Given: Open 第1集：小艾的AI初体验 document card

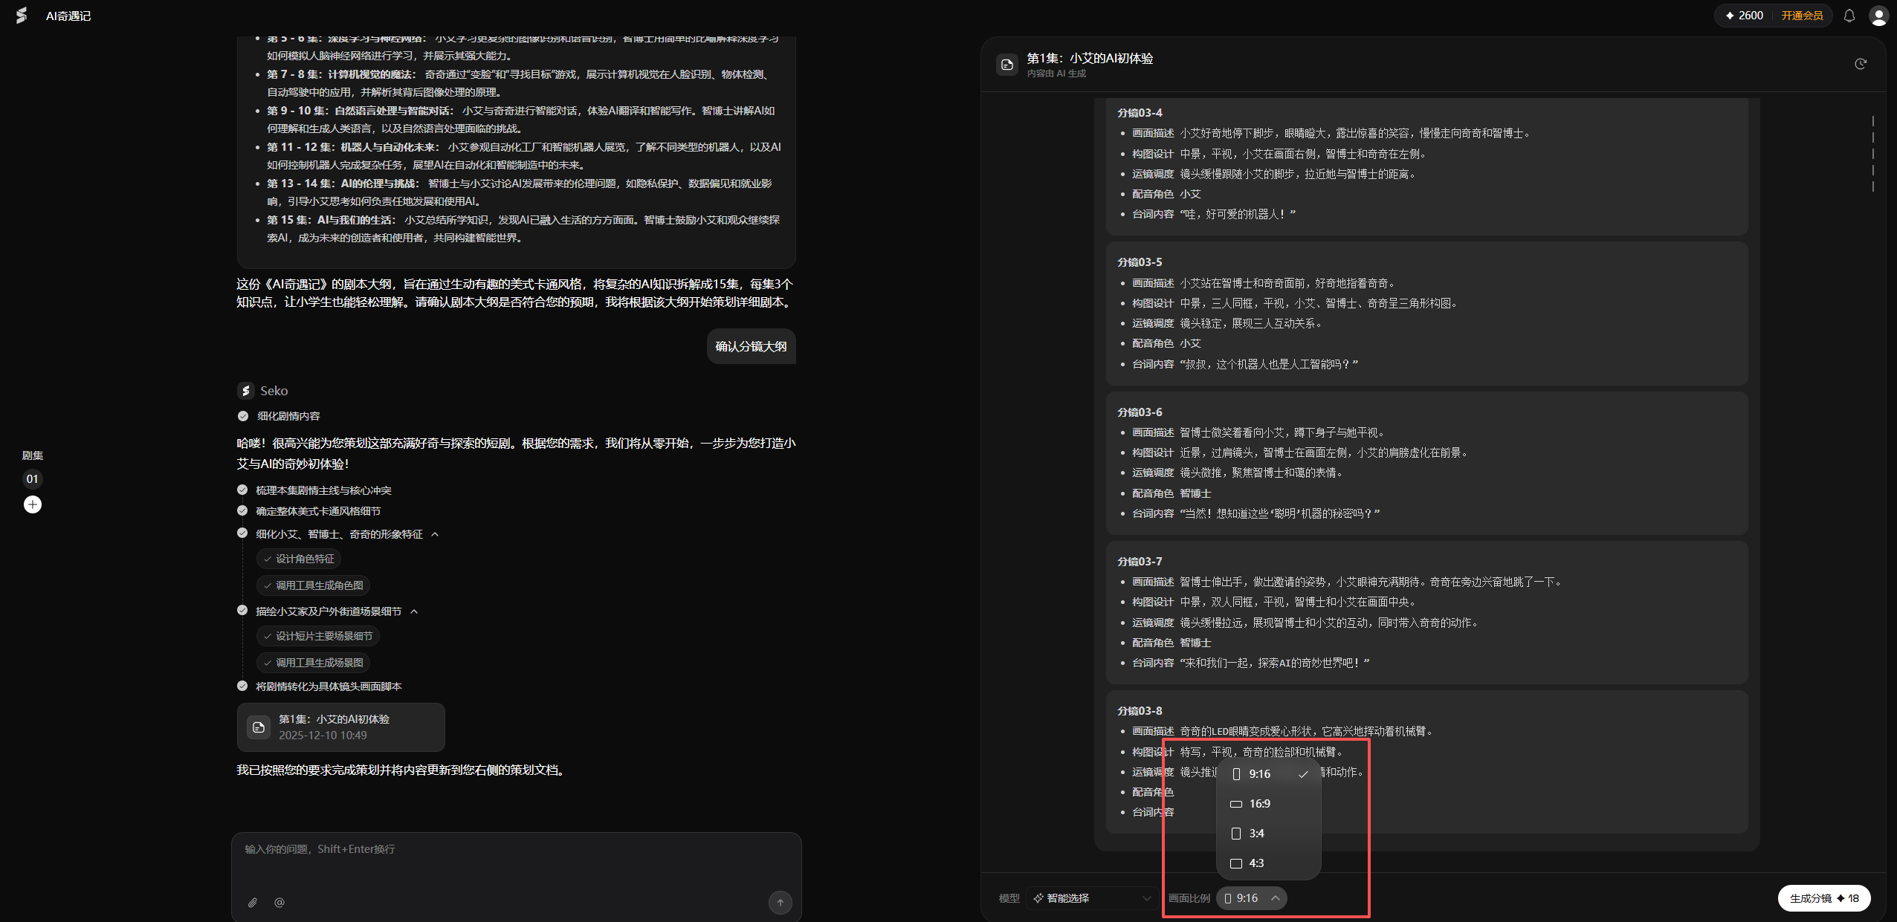Looking at the screenshot, I should 340,727.
